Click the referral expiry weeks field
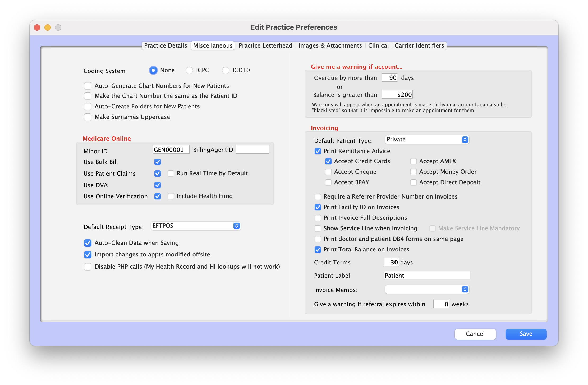This screenshot has width=588, height=385. coord(441,304)
